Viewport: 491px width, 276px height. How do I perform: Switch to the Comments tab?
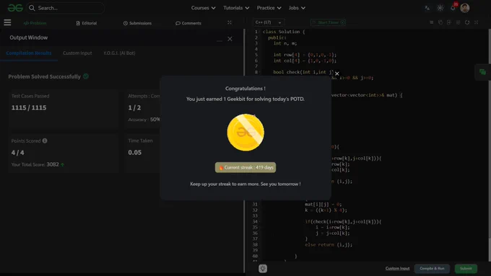[x=188, y=23]
